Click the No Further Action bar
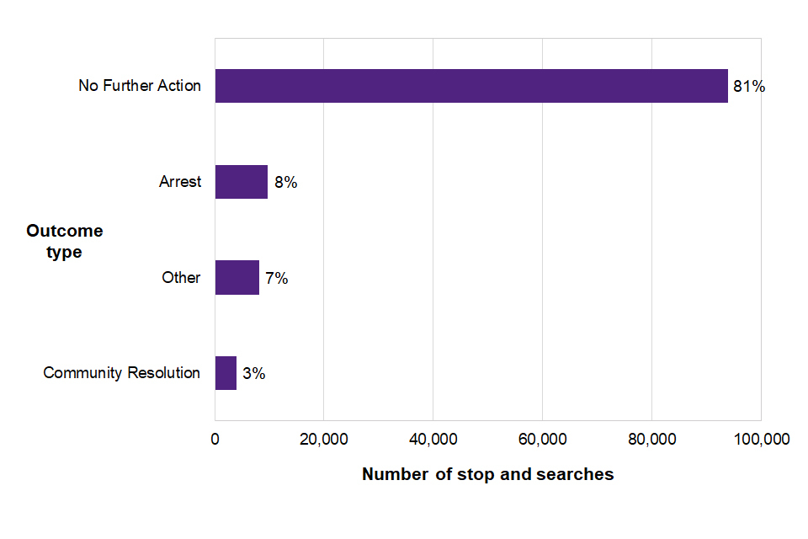This screenshot has width=808, height=539. point(471,86)
